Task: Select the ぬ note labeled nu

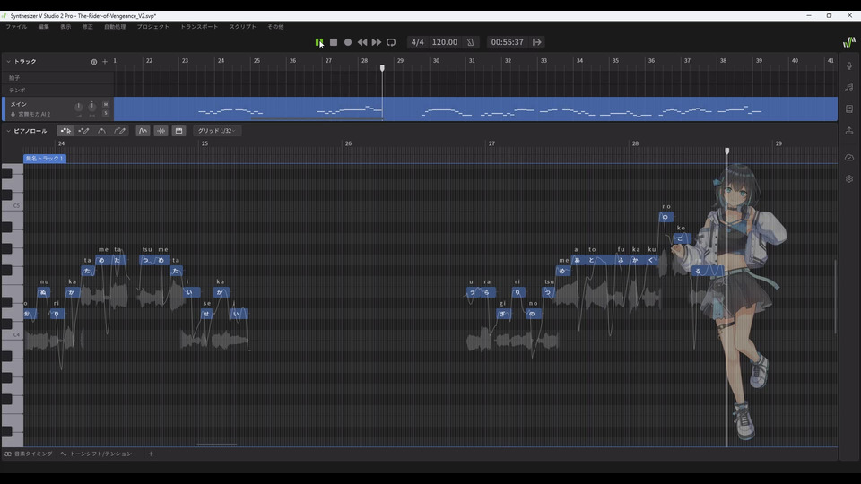Action: 44,292
